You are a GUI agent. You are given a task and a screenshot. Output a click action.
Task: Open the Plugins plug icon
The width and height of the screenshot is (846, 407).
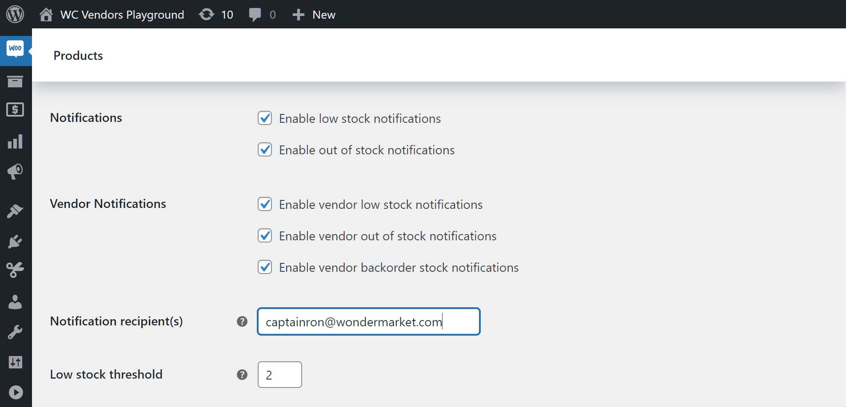(15, 242)
